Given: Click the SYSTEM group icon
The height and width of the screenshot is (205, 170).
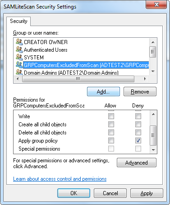Looking at the screenshot, I should tap(19, 57).
